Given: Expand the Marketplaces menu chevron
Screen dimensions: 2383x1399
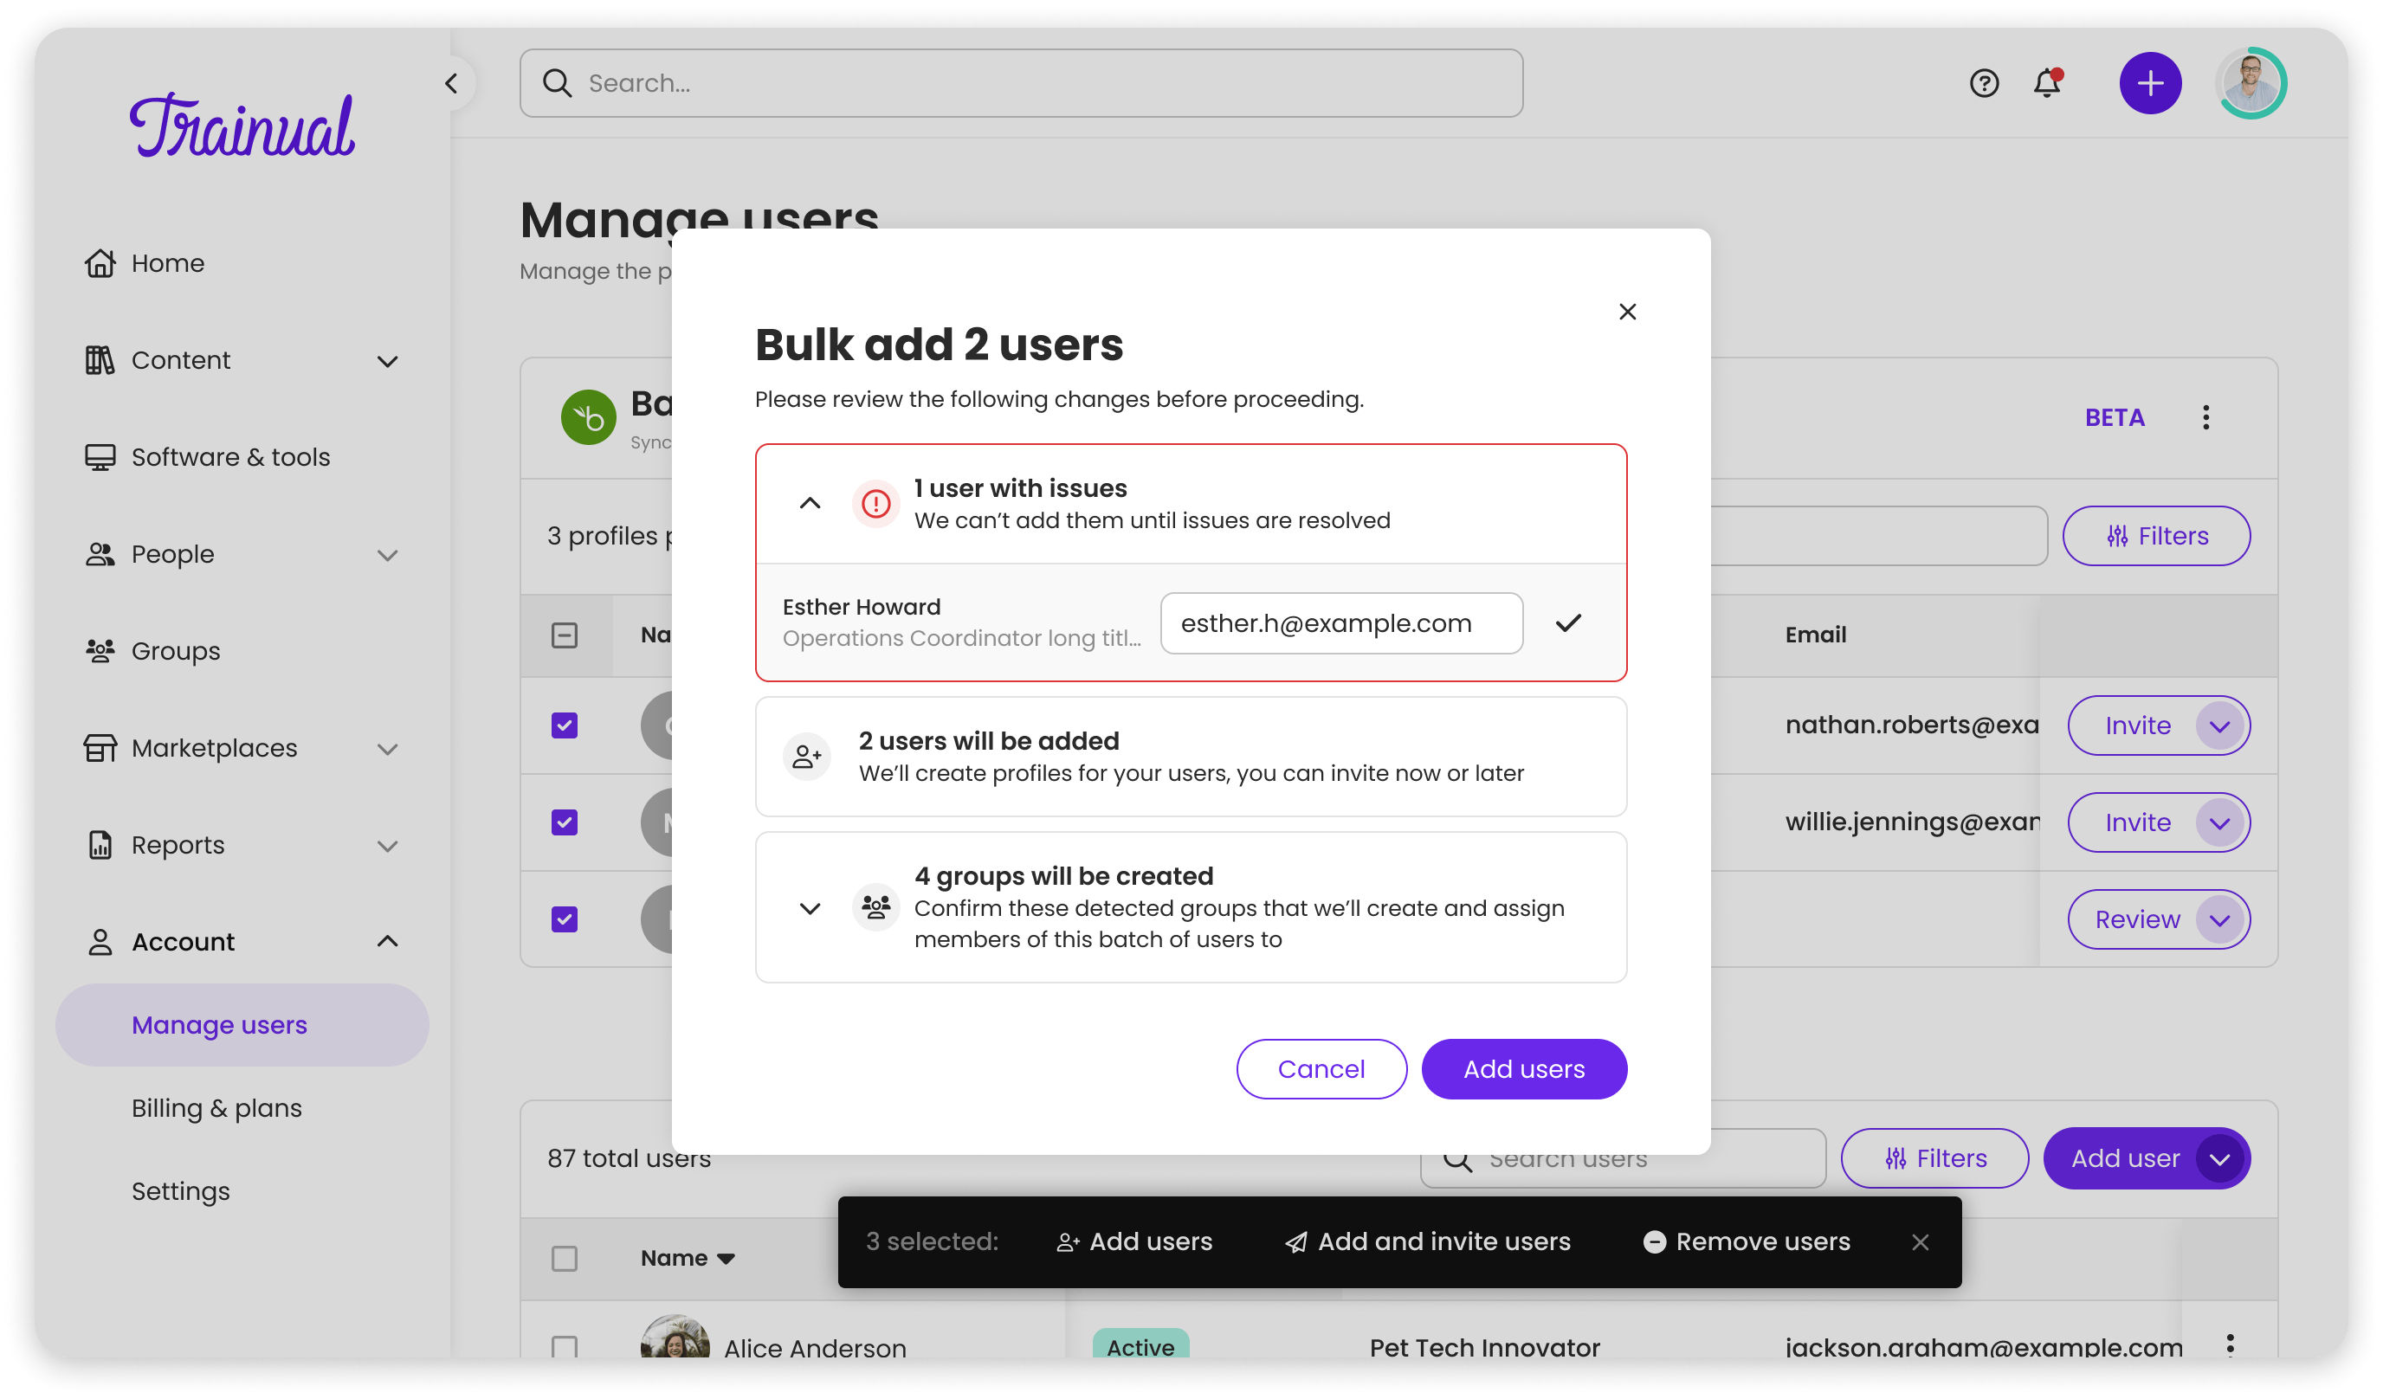Looking at the screenshot, I should pos(387,749).
